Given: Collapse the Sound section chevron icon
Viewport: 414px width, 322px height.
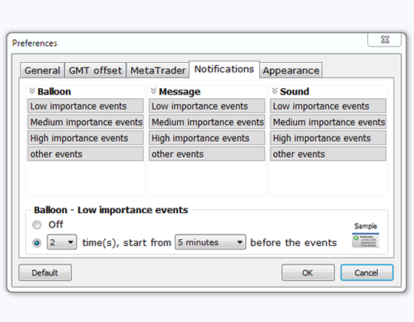Looking at the screenshot, I should click(x=274, y=91).
